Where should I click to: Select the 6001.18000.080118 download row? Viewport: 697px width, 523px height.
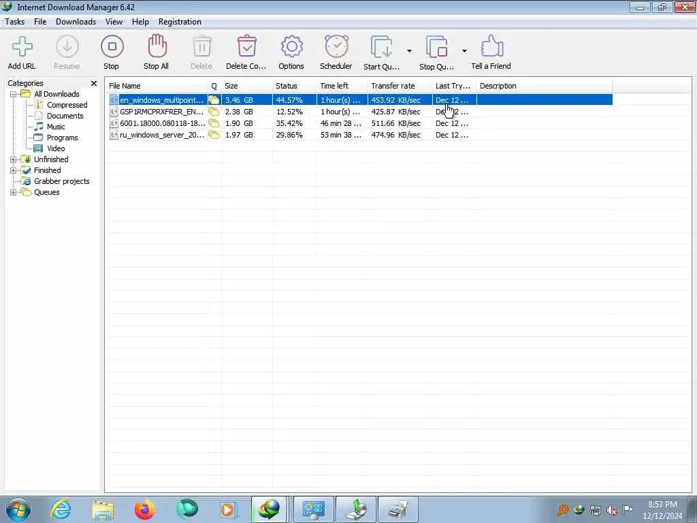tap(360, 123)
